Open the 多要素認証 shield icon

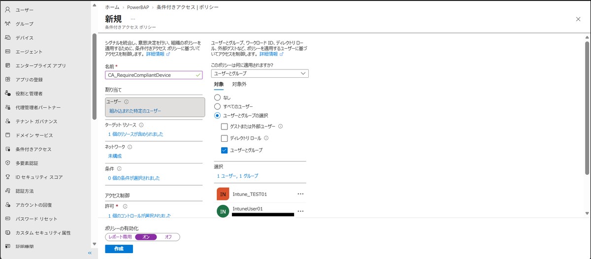7,163
